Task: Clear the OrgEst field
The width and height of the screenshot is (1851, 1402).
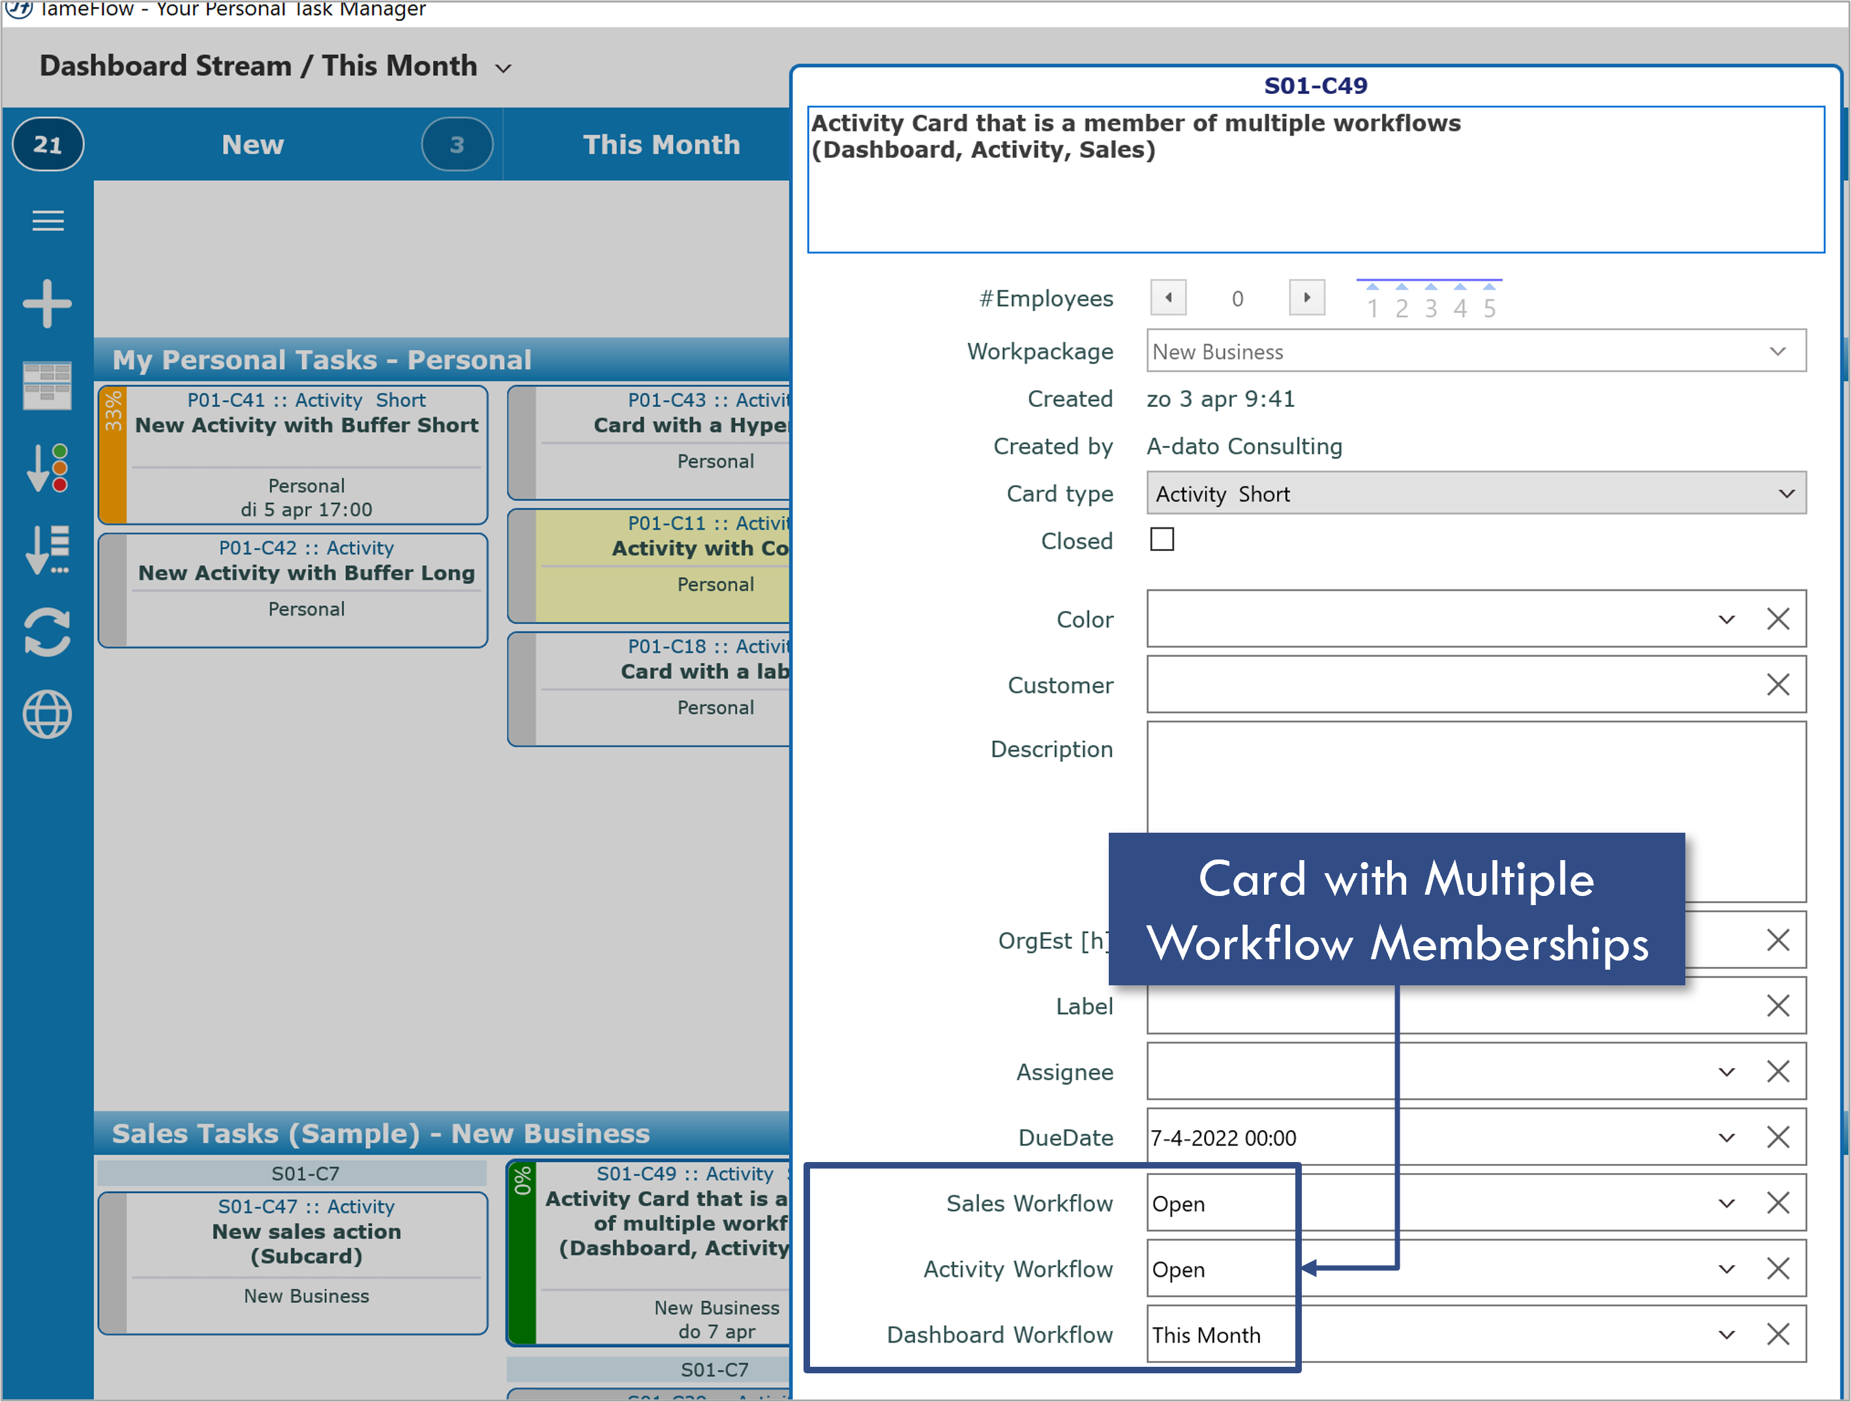Action: coord(1778,940)
